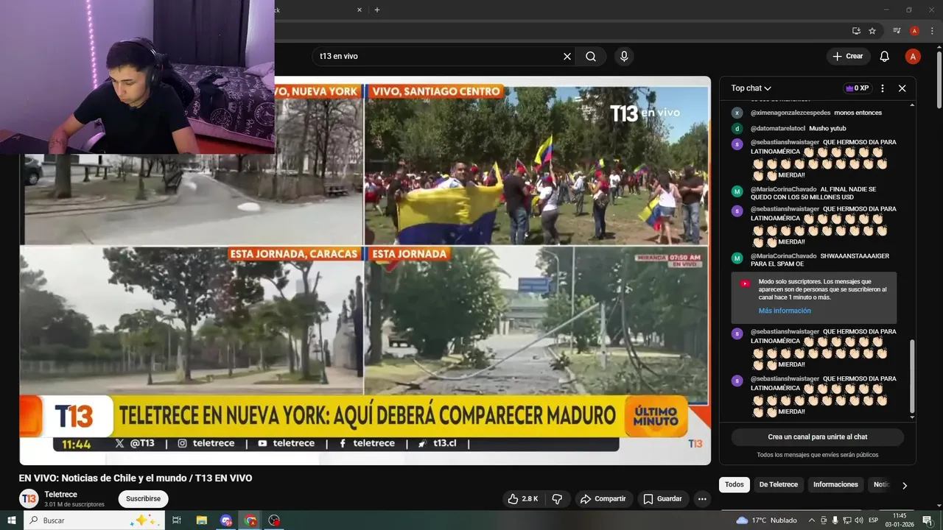Expand the Top chat dropdown
The height and width of the screenshot is (530, 943).
pos(751,88)
